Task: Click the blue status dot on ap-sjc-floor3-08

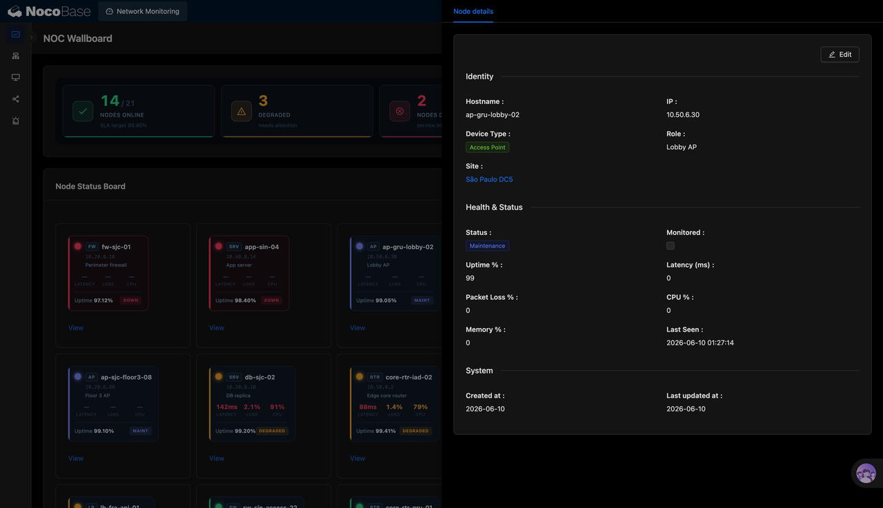Action: tap(78, 376)
